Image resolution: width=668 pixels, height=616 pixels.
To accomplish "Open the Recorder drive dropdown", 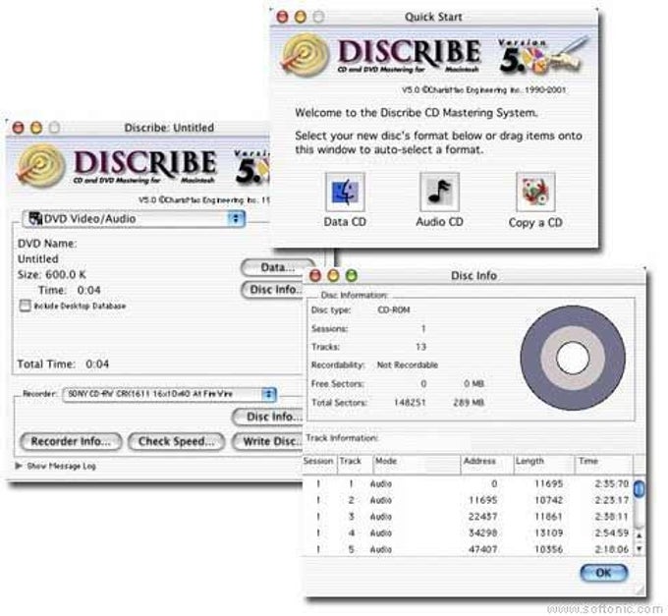I will click(x=170, y=394).
